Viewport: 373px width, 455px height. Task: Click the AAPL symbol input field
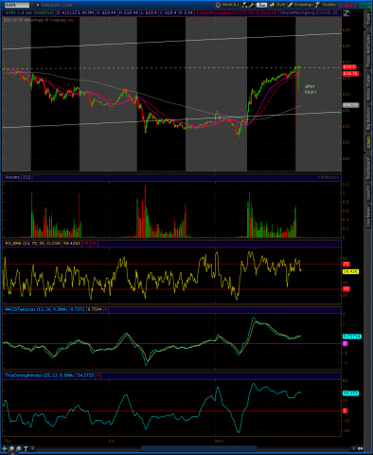point(17,5)
